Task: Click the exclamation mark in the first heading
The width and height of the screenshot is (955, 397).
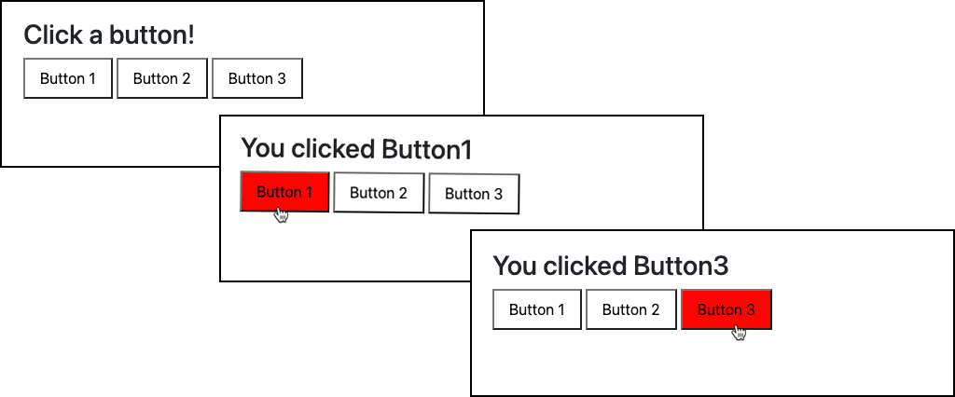Action: 191,35
